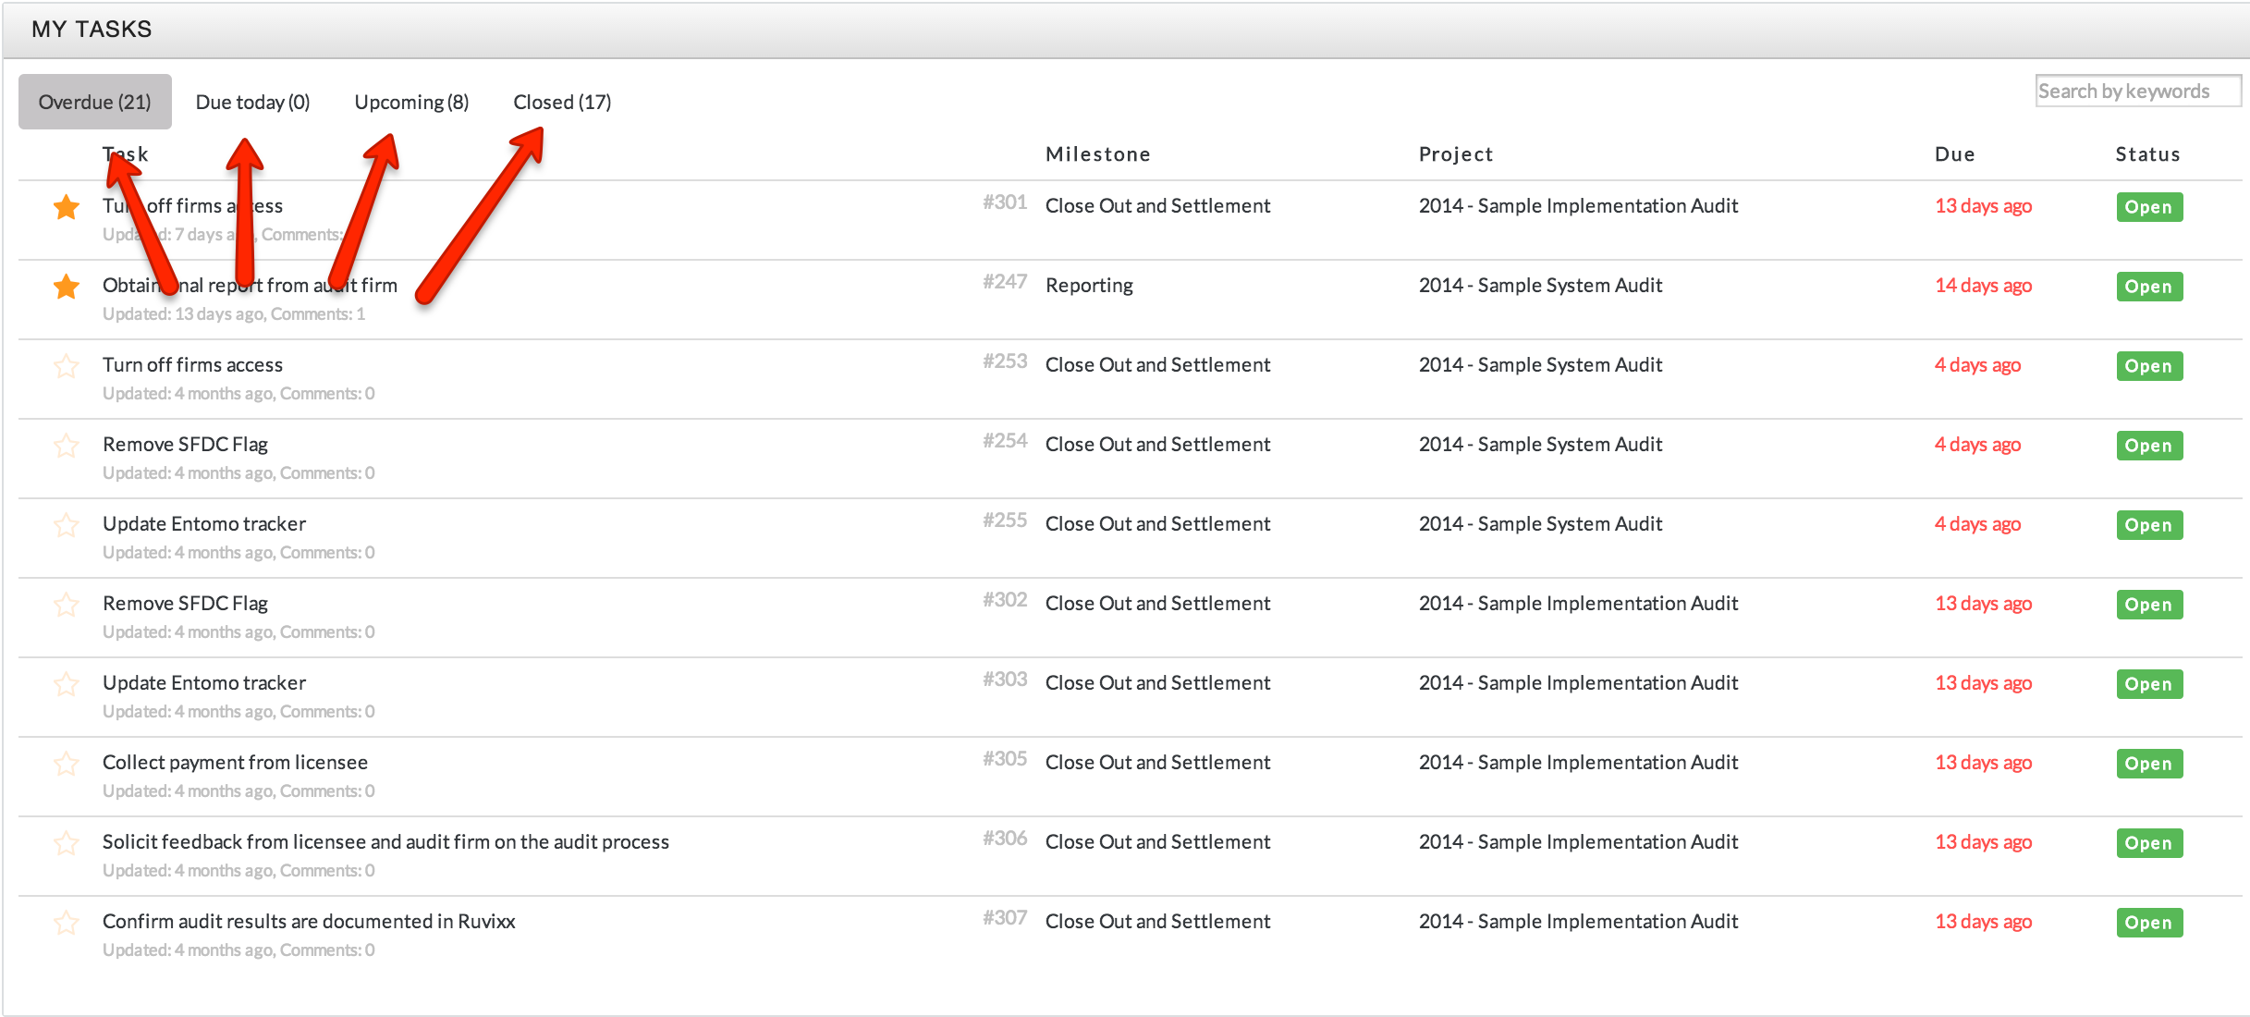Star task #255 Update Entomo tracker
Screen dimensions: 2250x1017
[x=66, y=526]
